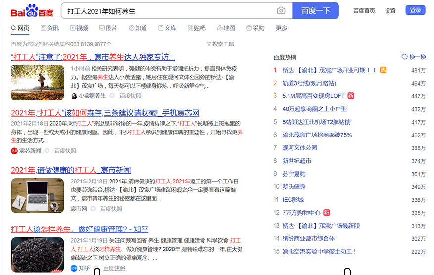Open result 打工人该怎样养生 知乎 title
Image resolution: width=434 pixels, height=275 pixels.
(x=80, y=229)
